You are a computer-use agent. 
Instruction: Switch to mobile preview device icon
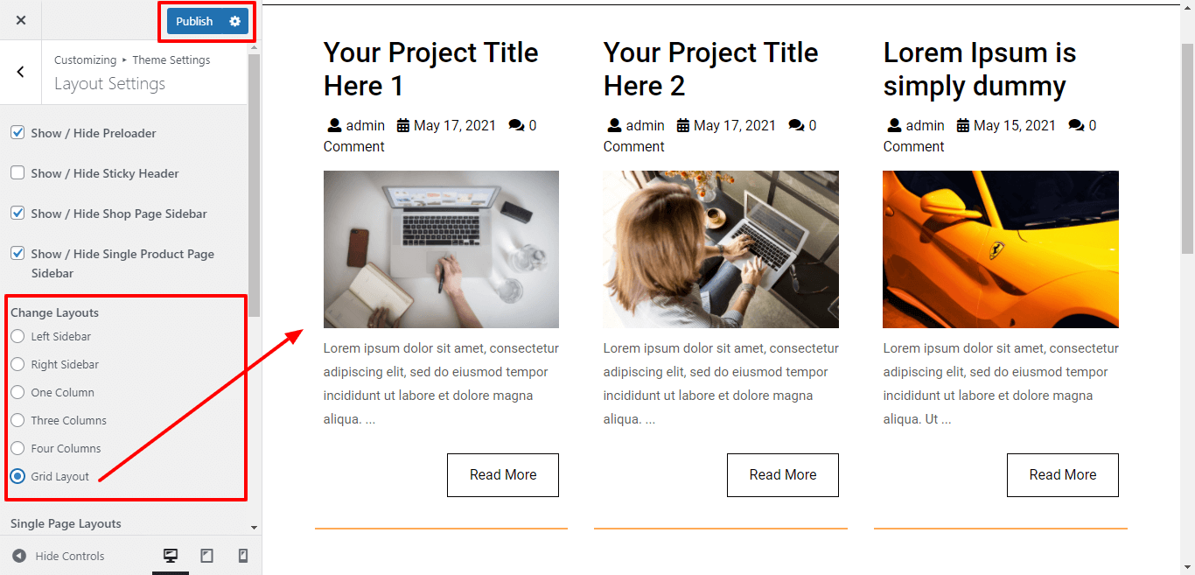click(243, 556)
